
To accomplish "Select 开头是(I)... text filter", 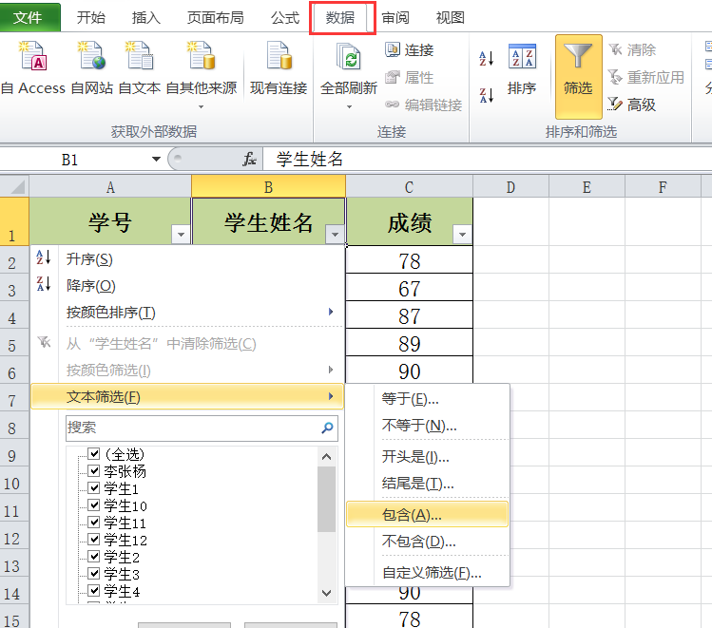I will [427, 456].
